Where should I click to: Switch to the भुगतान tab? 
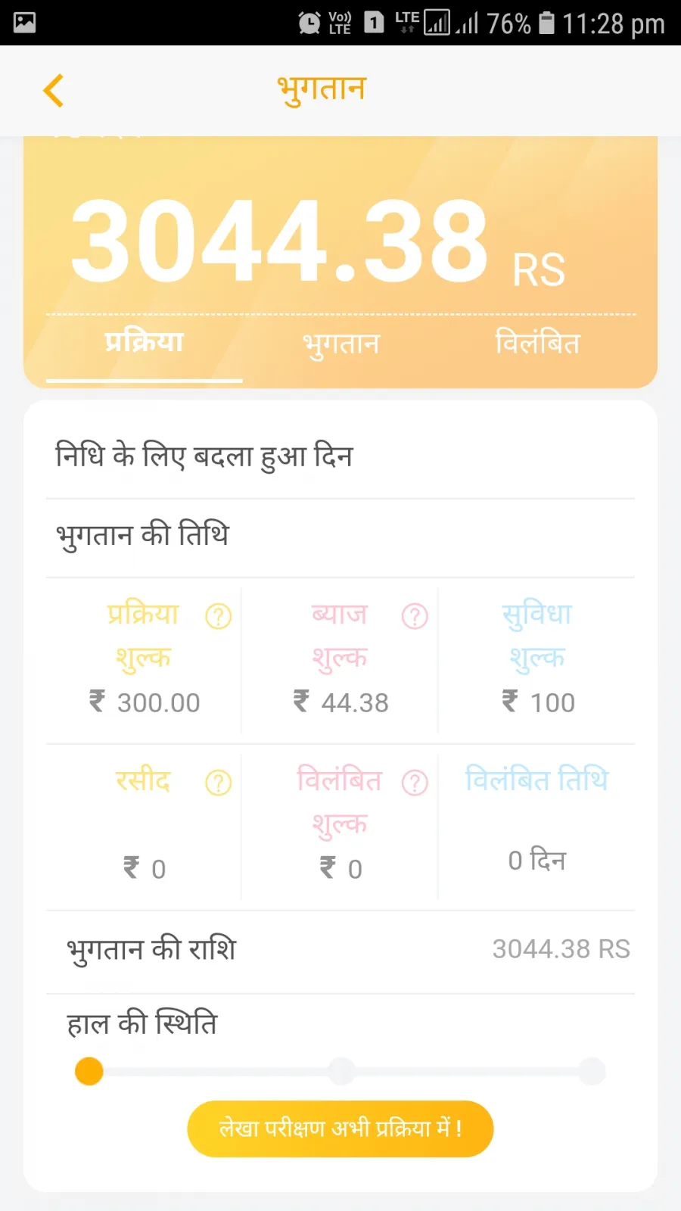click(x=340, y=344)
